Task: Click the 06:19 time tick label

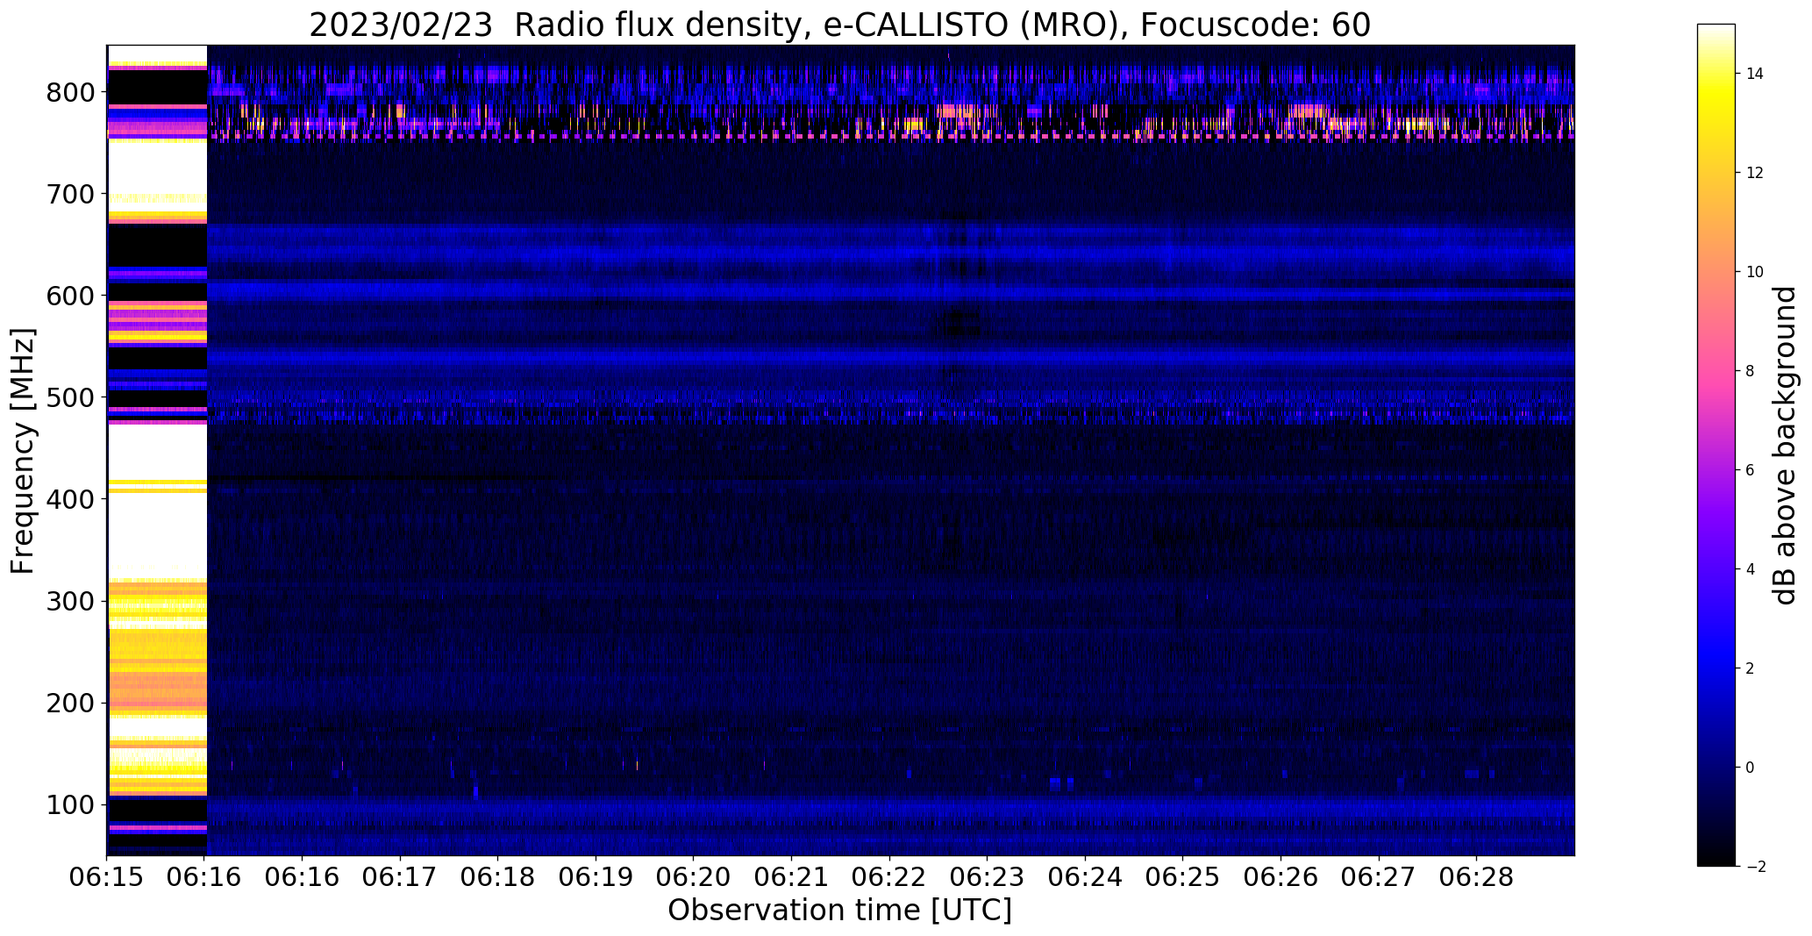Action: pos(596,877)
